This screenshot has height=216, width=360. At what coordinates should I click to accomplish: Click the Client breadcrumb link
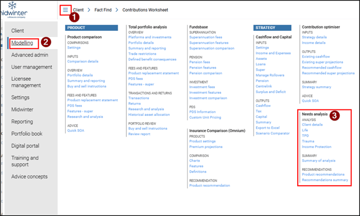pyautogui.click(x=78, y=10)
